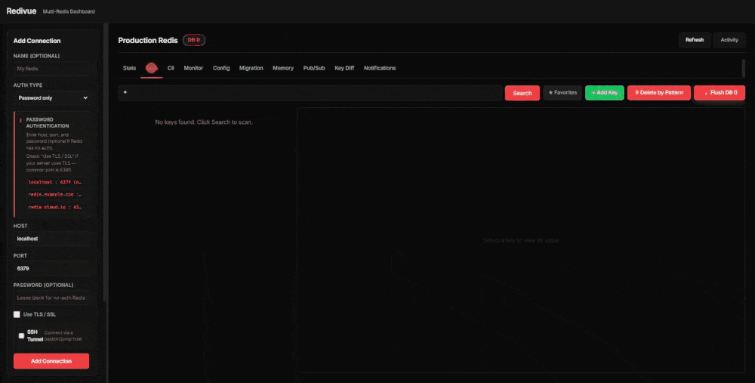Click the Redivue logo text
The image size is (755, 383).
[x=21, y=11]
